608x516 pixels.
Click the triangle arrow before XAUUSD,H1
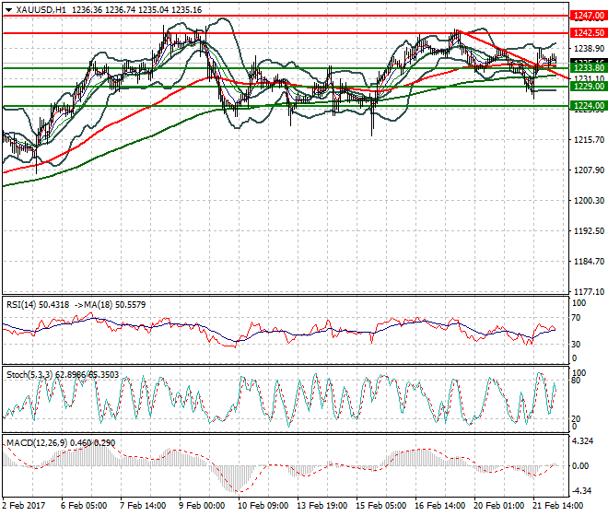click(x=8, y=10)
